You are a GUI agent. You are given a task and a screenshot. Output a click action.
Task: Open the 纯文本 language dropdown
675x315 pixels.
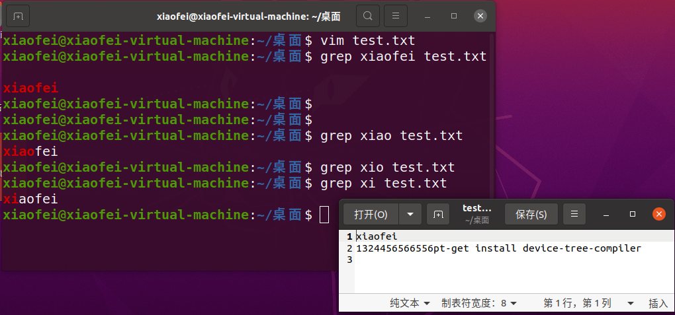point(410,303)
